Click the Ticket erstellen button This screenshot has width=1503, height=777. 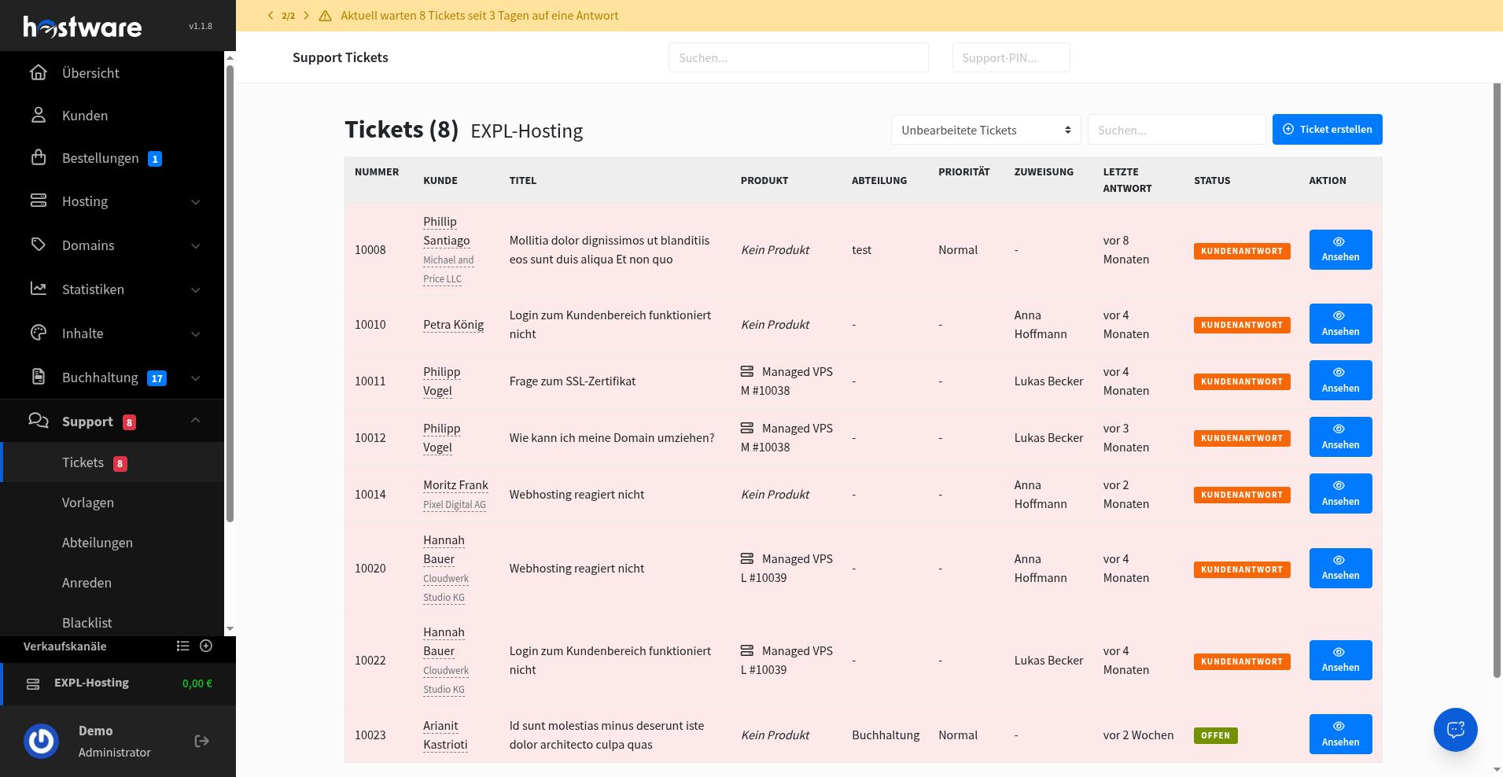[x=1327, y=129]
